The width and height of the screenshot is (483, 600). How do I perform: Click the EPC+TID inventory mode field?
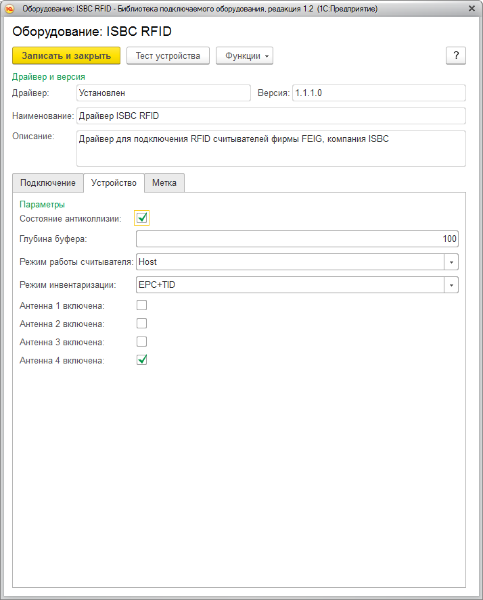290,285
